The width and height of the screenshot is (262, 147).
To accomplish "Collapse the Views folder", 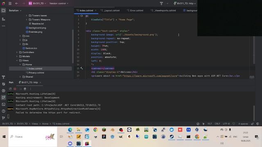I will tap(17, 60).
